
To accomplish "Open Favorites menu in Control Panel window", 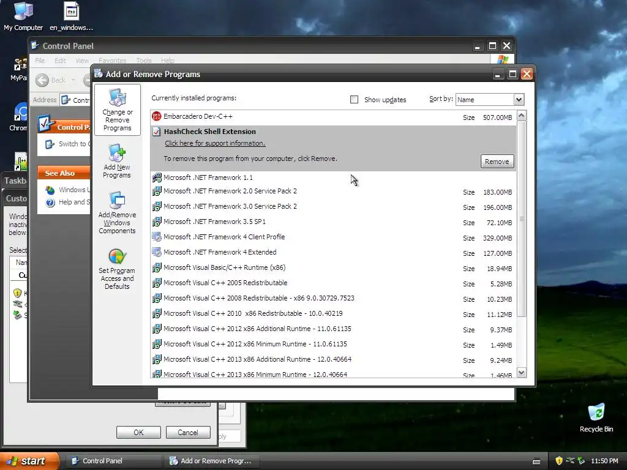I will (113, 61).
